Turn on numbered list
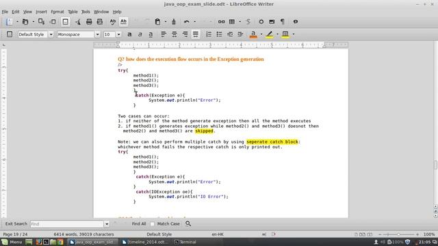The width and height of the screenshot is (438, 246). [209, 34]
